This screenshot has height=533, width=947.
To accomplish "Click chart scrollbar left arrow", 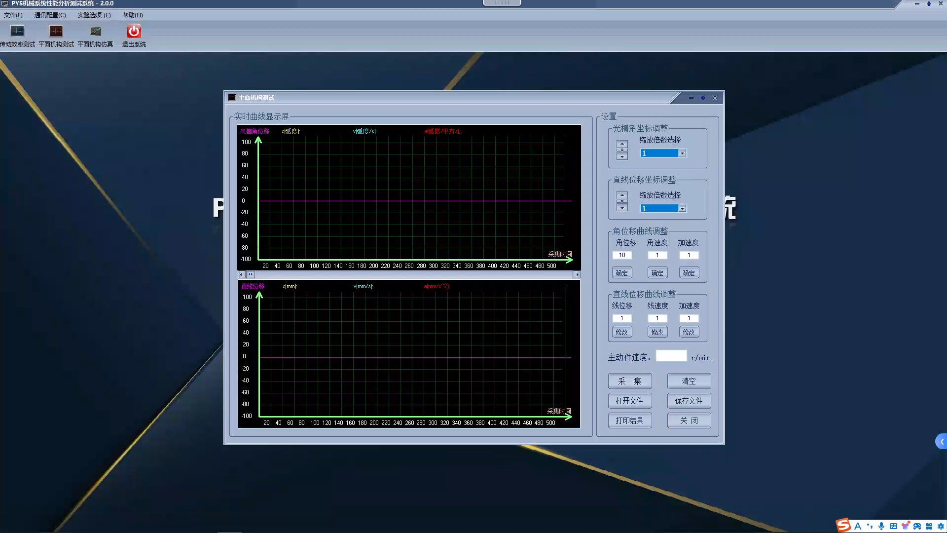I will 241,274.
